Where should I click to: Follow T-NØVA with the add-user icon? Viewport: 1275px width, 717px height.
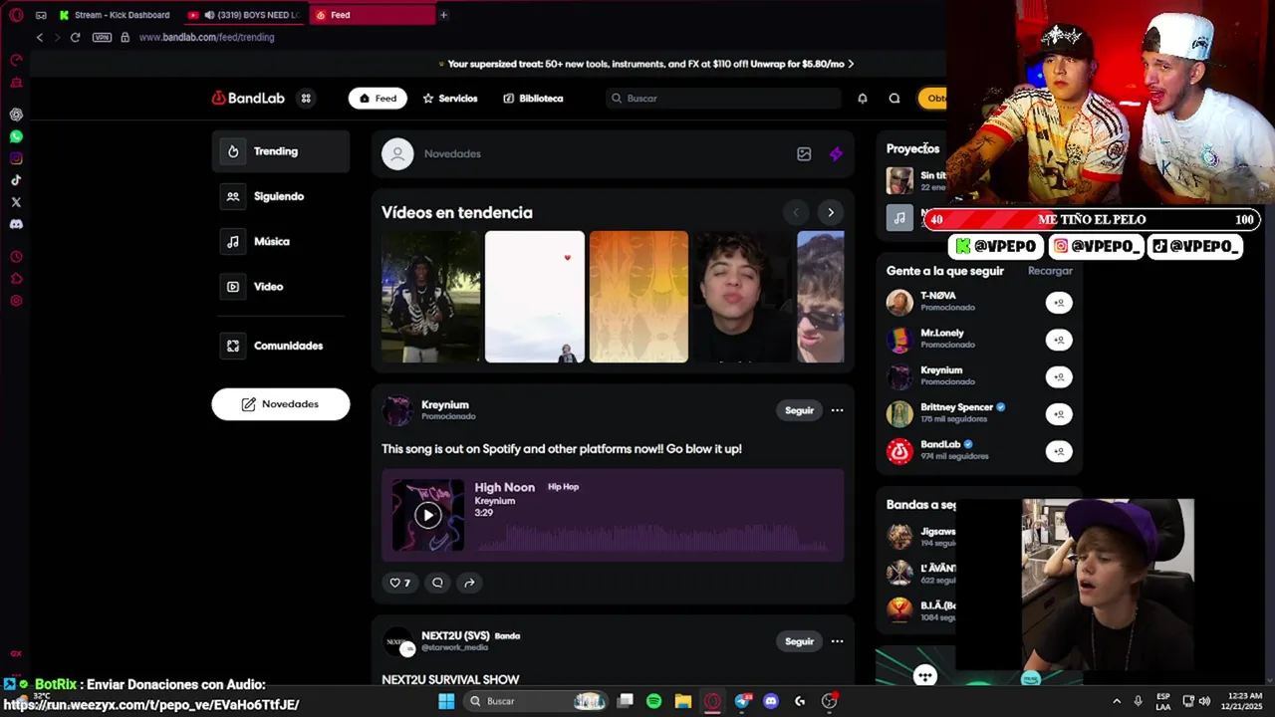tap(1059, 303)
